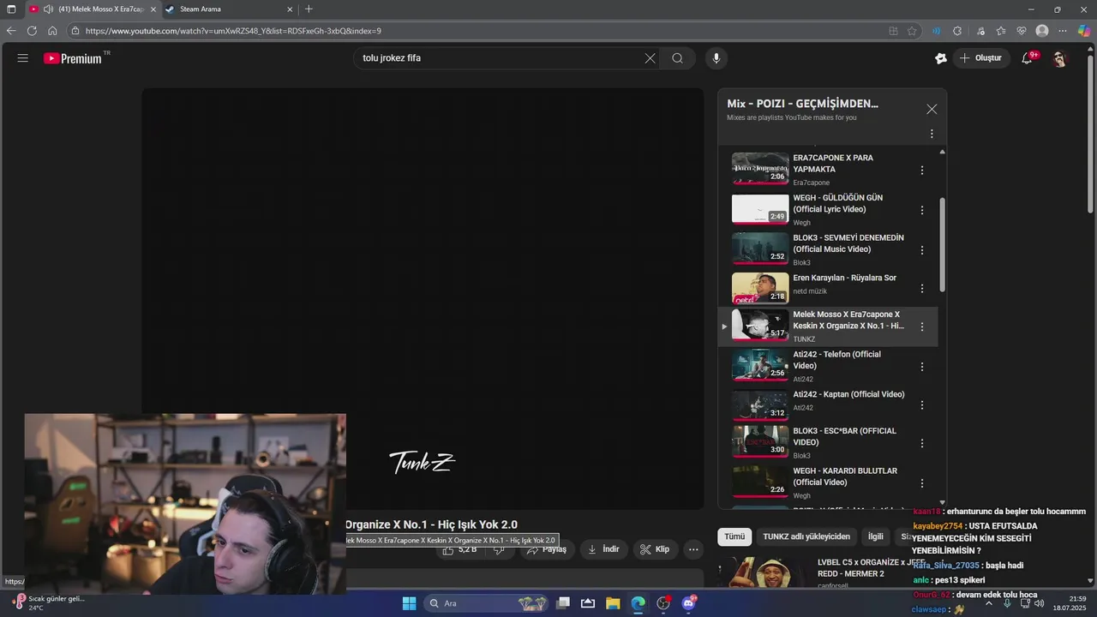1097x617 pixels.
Task: Click the İndir download button
Action: (x=603, y=549)
